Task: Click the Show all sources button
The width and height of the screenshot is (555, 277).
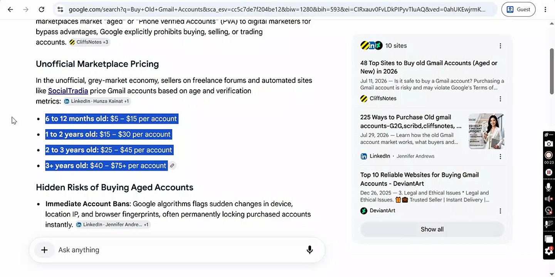Action: coord(432,229)
